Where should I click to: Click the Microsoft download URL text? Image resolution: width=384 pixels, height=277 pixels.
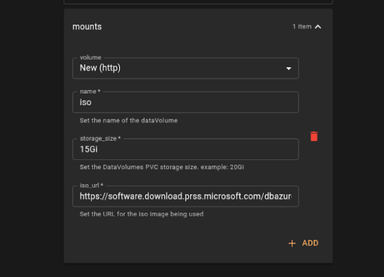tap(185, 196)
